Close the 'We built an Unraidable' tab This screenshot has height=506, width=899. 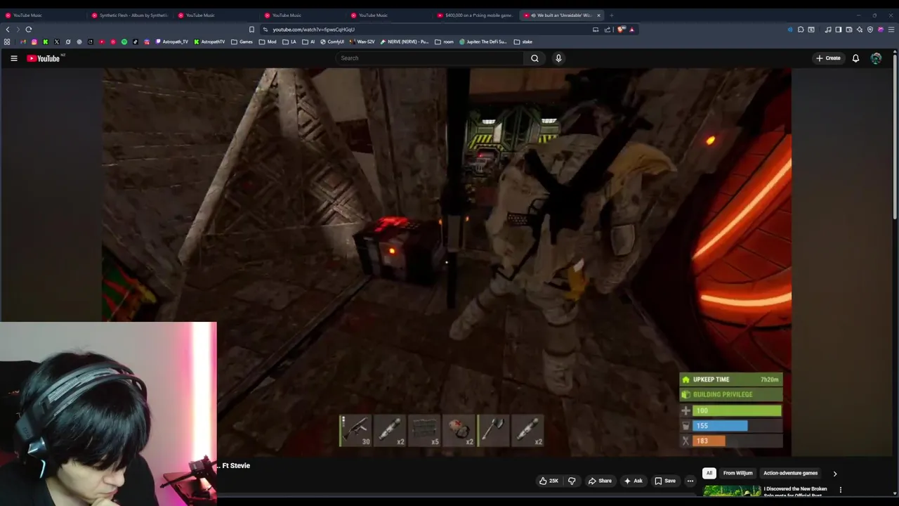tap(598, 15)
